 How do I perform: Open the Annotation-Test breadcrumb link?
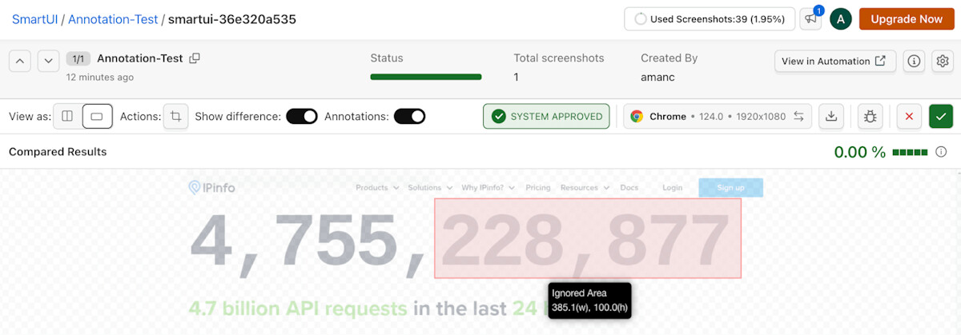click(x=113, y=19)
